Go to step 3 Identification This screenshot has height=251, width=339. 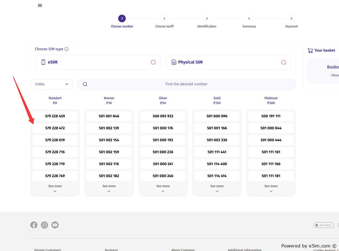point(207,22)
